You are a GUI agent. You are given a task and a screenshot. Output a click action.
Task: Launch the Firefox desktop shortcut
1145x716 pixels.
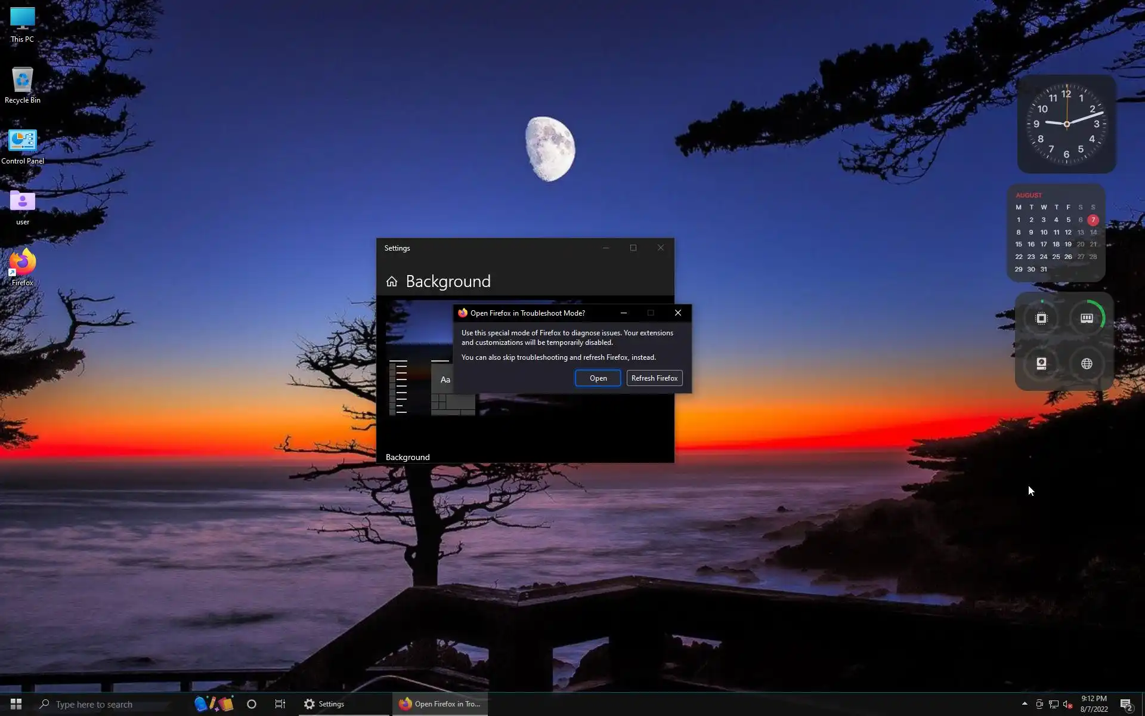click(22, 267)
